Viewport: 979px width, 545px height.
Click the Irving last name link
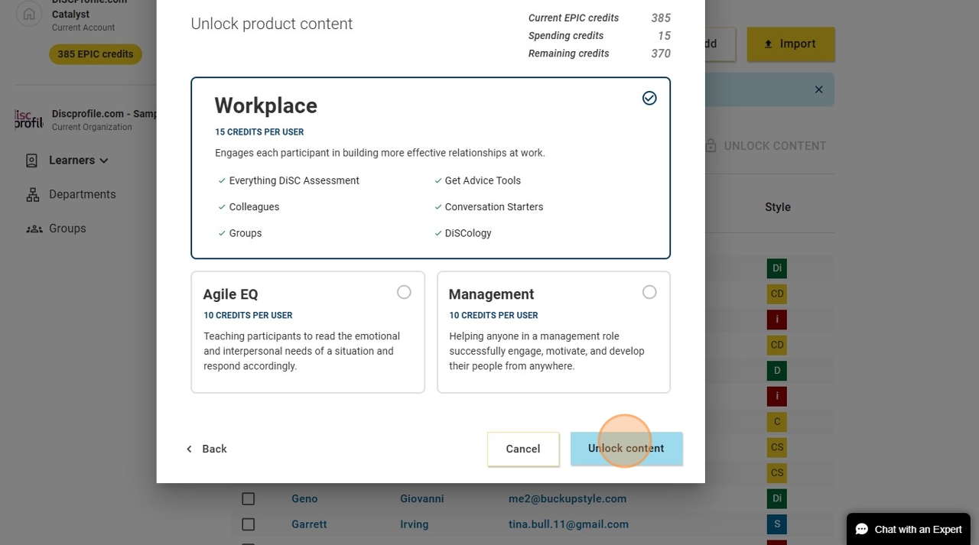[414, 524]
